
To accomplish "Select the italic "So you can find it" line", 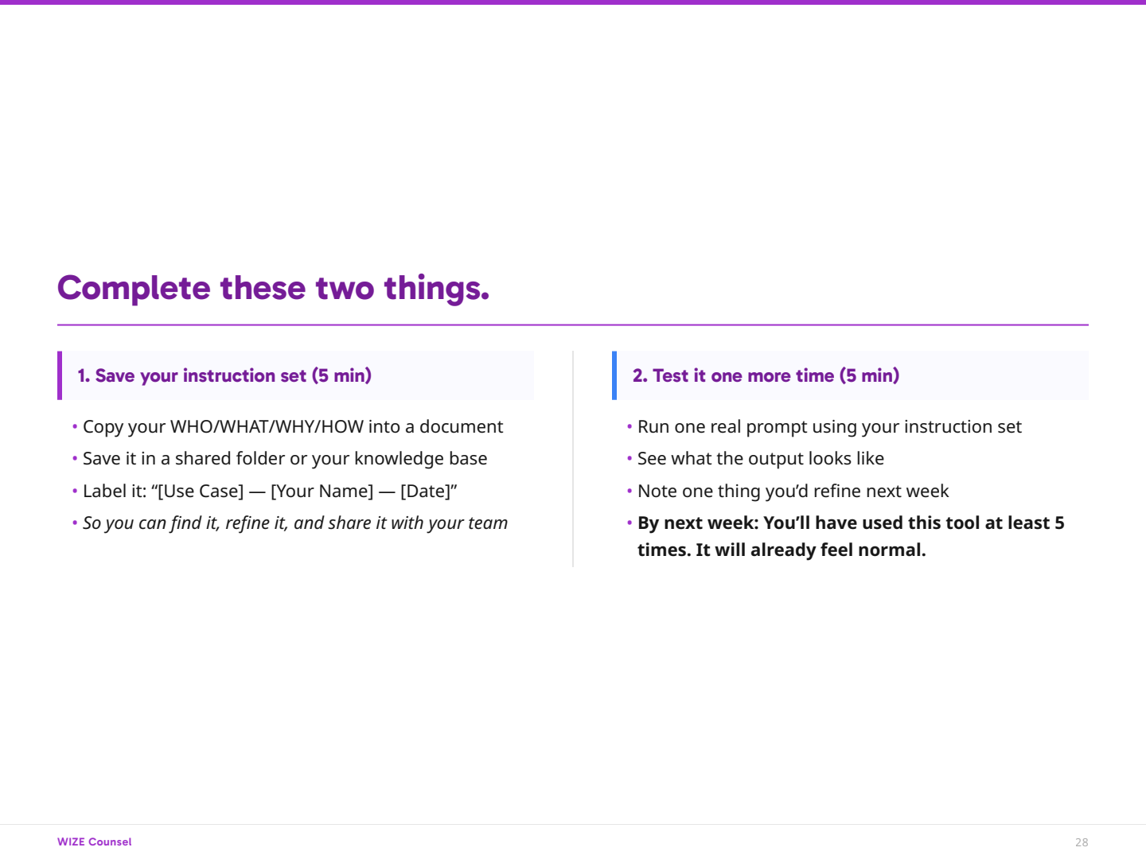I will click(294, 523).
